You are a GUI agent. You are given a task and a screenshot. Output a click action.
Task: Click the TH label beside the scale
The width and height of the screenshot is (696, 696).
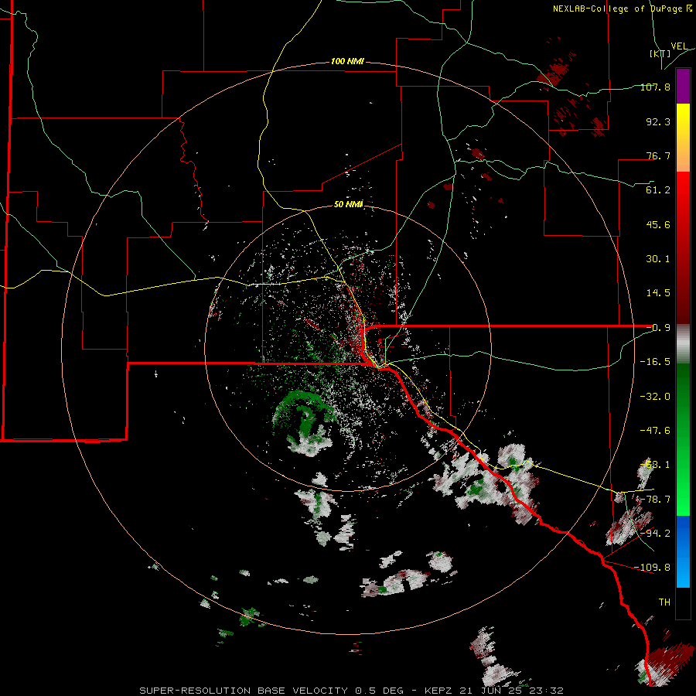coord(664,602)
